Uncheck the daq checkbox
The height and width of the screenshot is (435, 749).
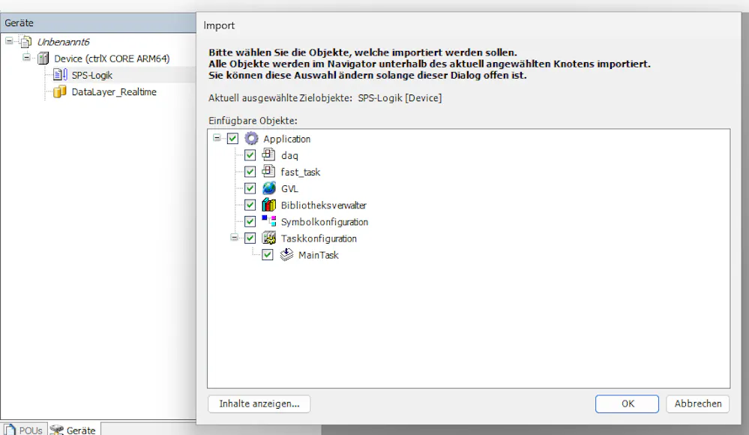pos(250,155)
